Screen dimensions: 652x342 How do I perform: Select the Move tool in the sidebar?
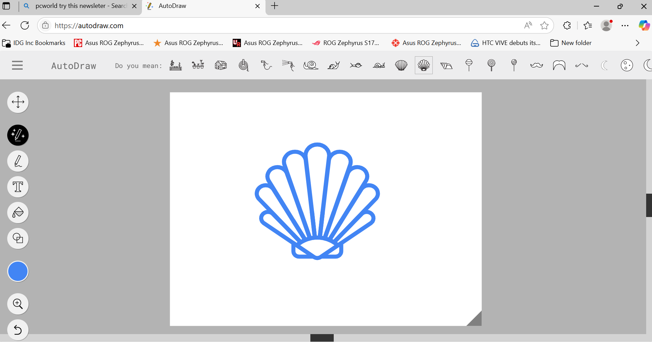(x=18, y=102)
